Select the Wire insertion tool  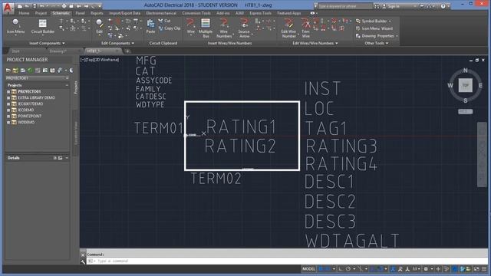[x=190, y=26]
